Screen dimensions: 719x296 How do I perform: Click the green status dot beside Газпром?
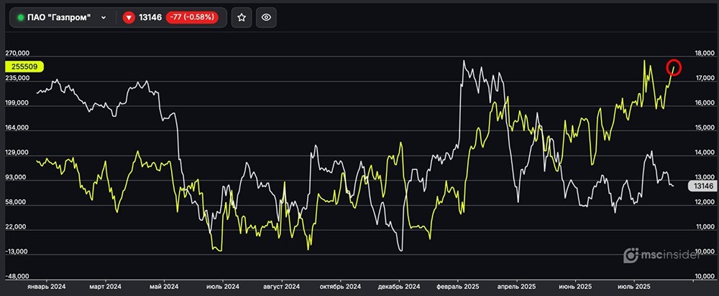(x=21, y=17)
